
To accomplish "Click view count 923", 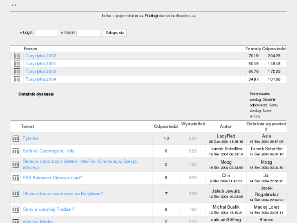I will [x=193, y=151].
